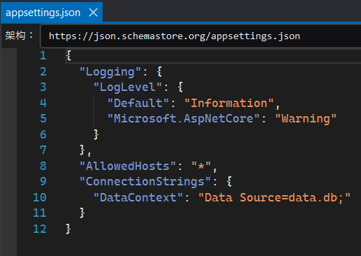Click the schema URL input field

click(x=200, y=36)
